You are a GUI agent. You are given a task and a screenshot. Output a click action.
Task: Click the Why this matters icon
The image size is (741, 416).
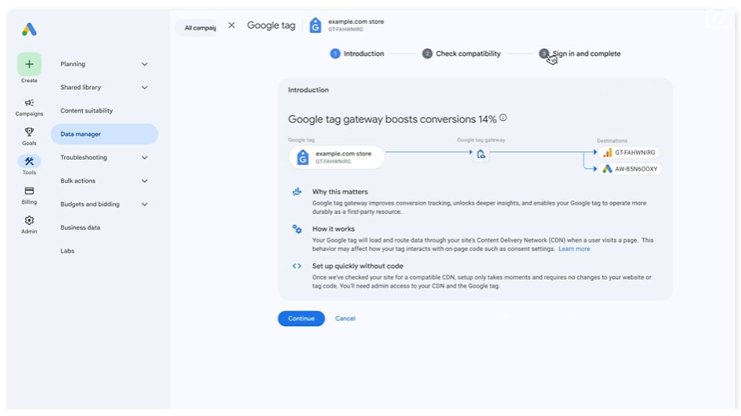[297, 192]
